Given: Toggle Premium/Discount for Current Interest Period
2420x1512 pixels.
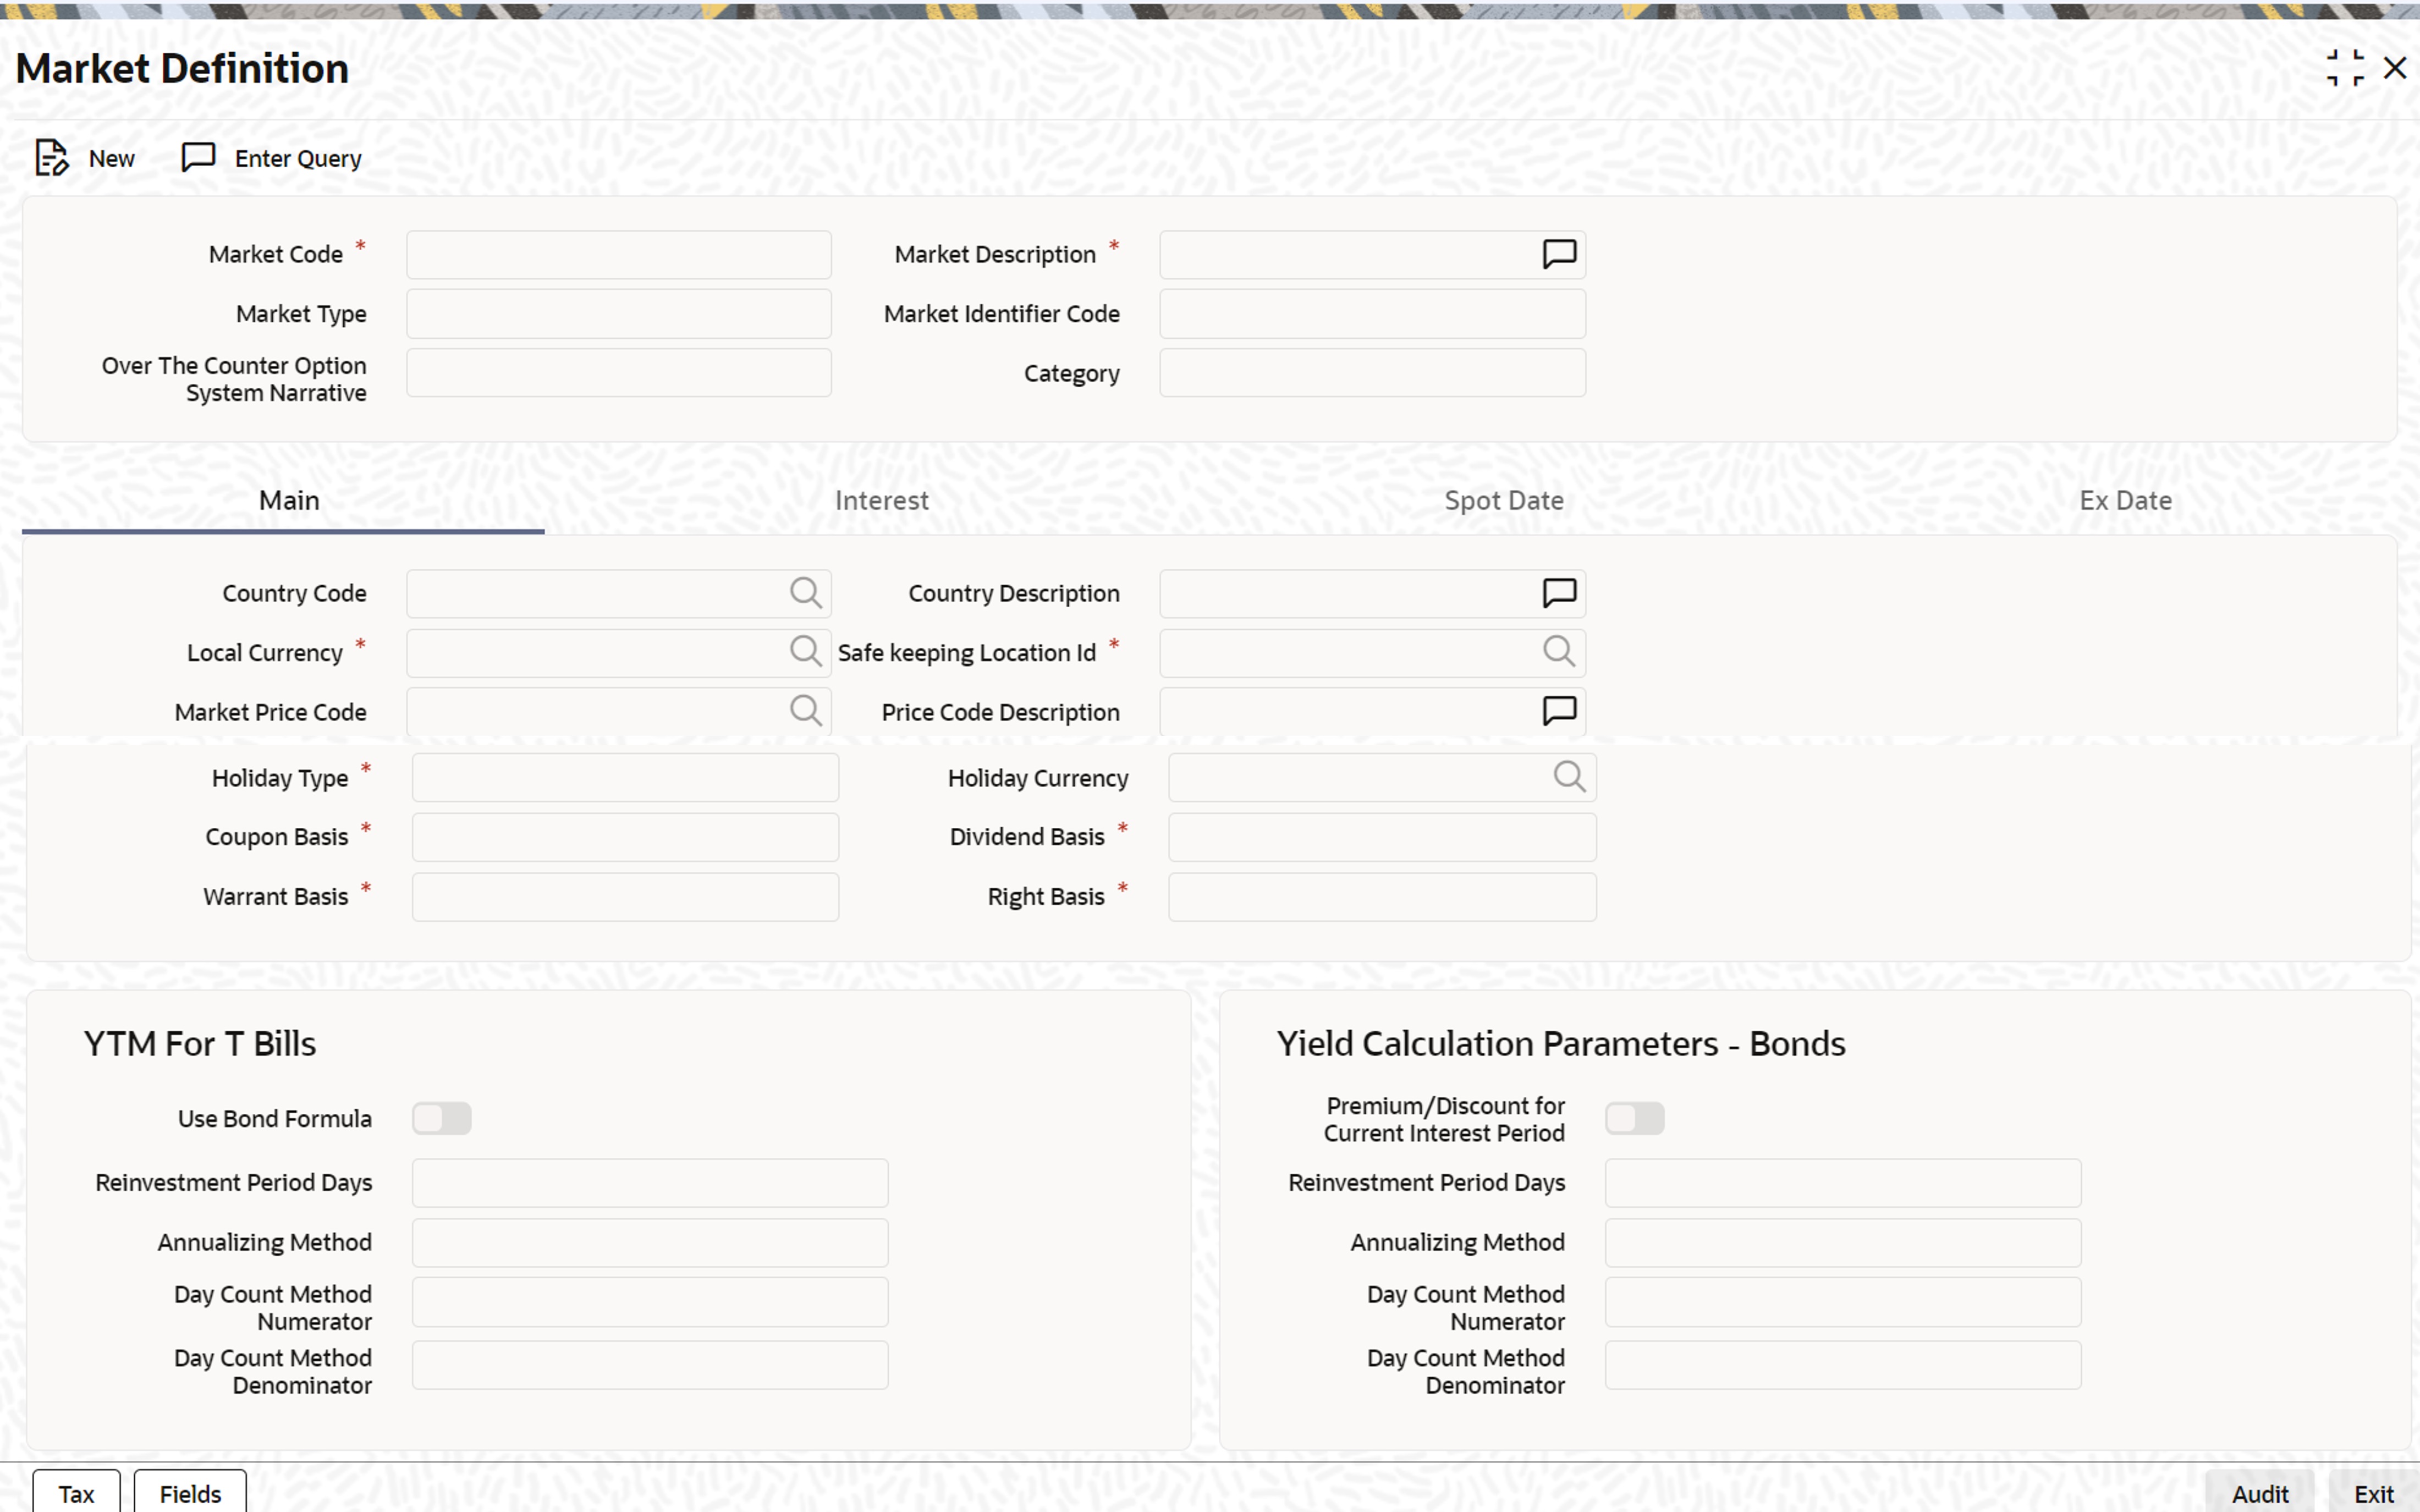Looking at the screenshot, I should (1634, 1118).
